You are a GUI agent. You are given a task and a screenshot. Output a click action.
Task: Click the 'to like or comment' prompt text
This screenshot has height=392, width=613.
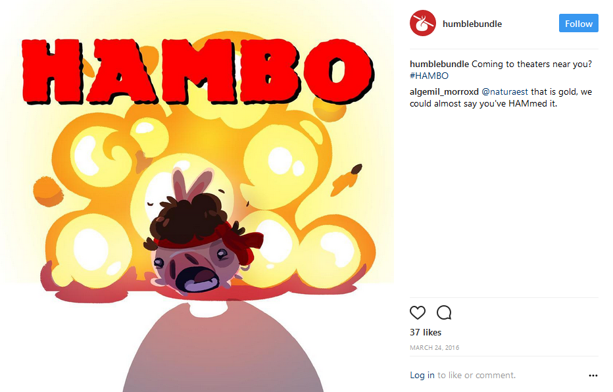pos(476,375)
